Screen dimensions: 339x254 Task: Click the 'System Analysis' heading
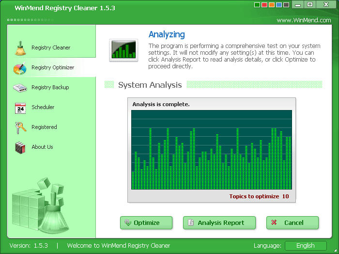click(150, 85)
